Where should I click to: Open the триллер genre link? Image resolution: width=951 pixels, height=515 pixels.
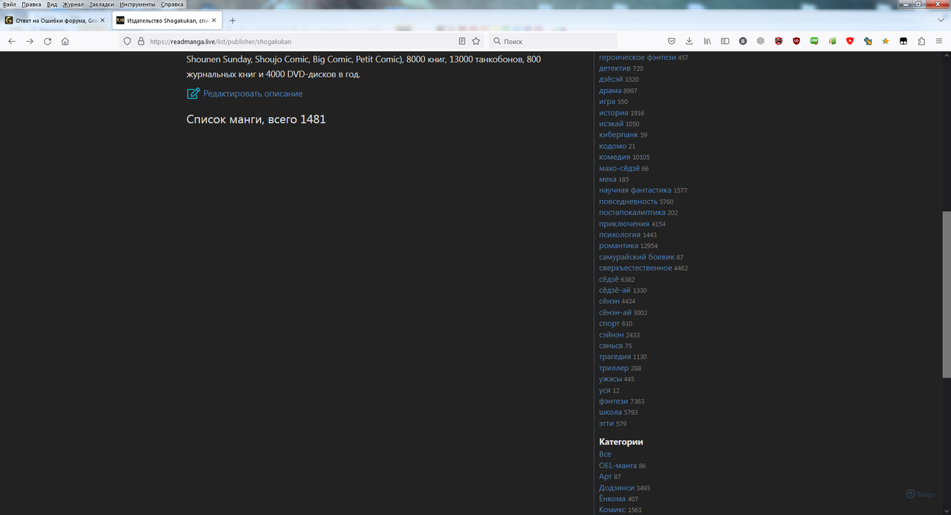(x=614, y=368)
